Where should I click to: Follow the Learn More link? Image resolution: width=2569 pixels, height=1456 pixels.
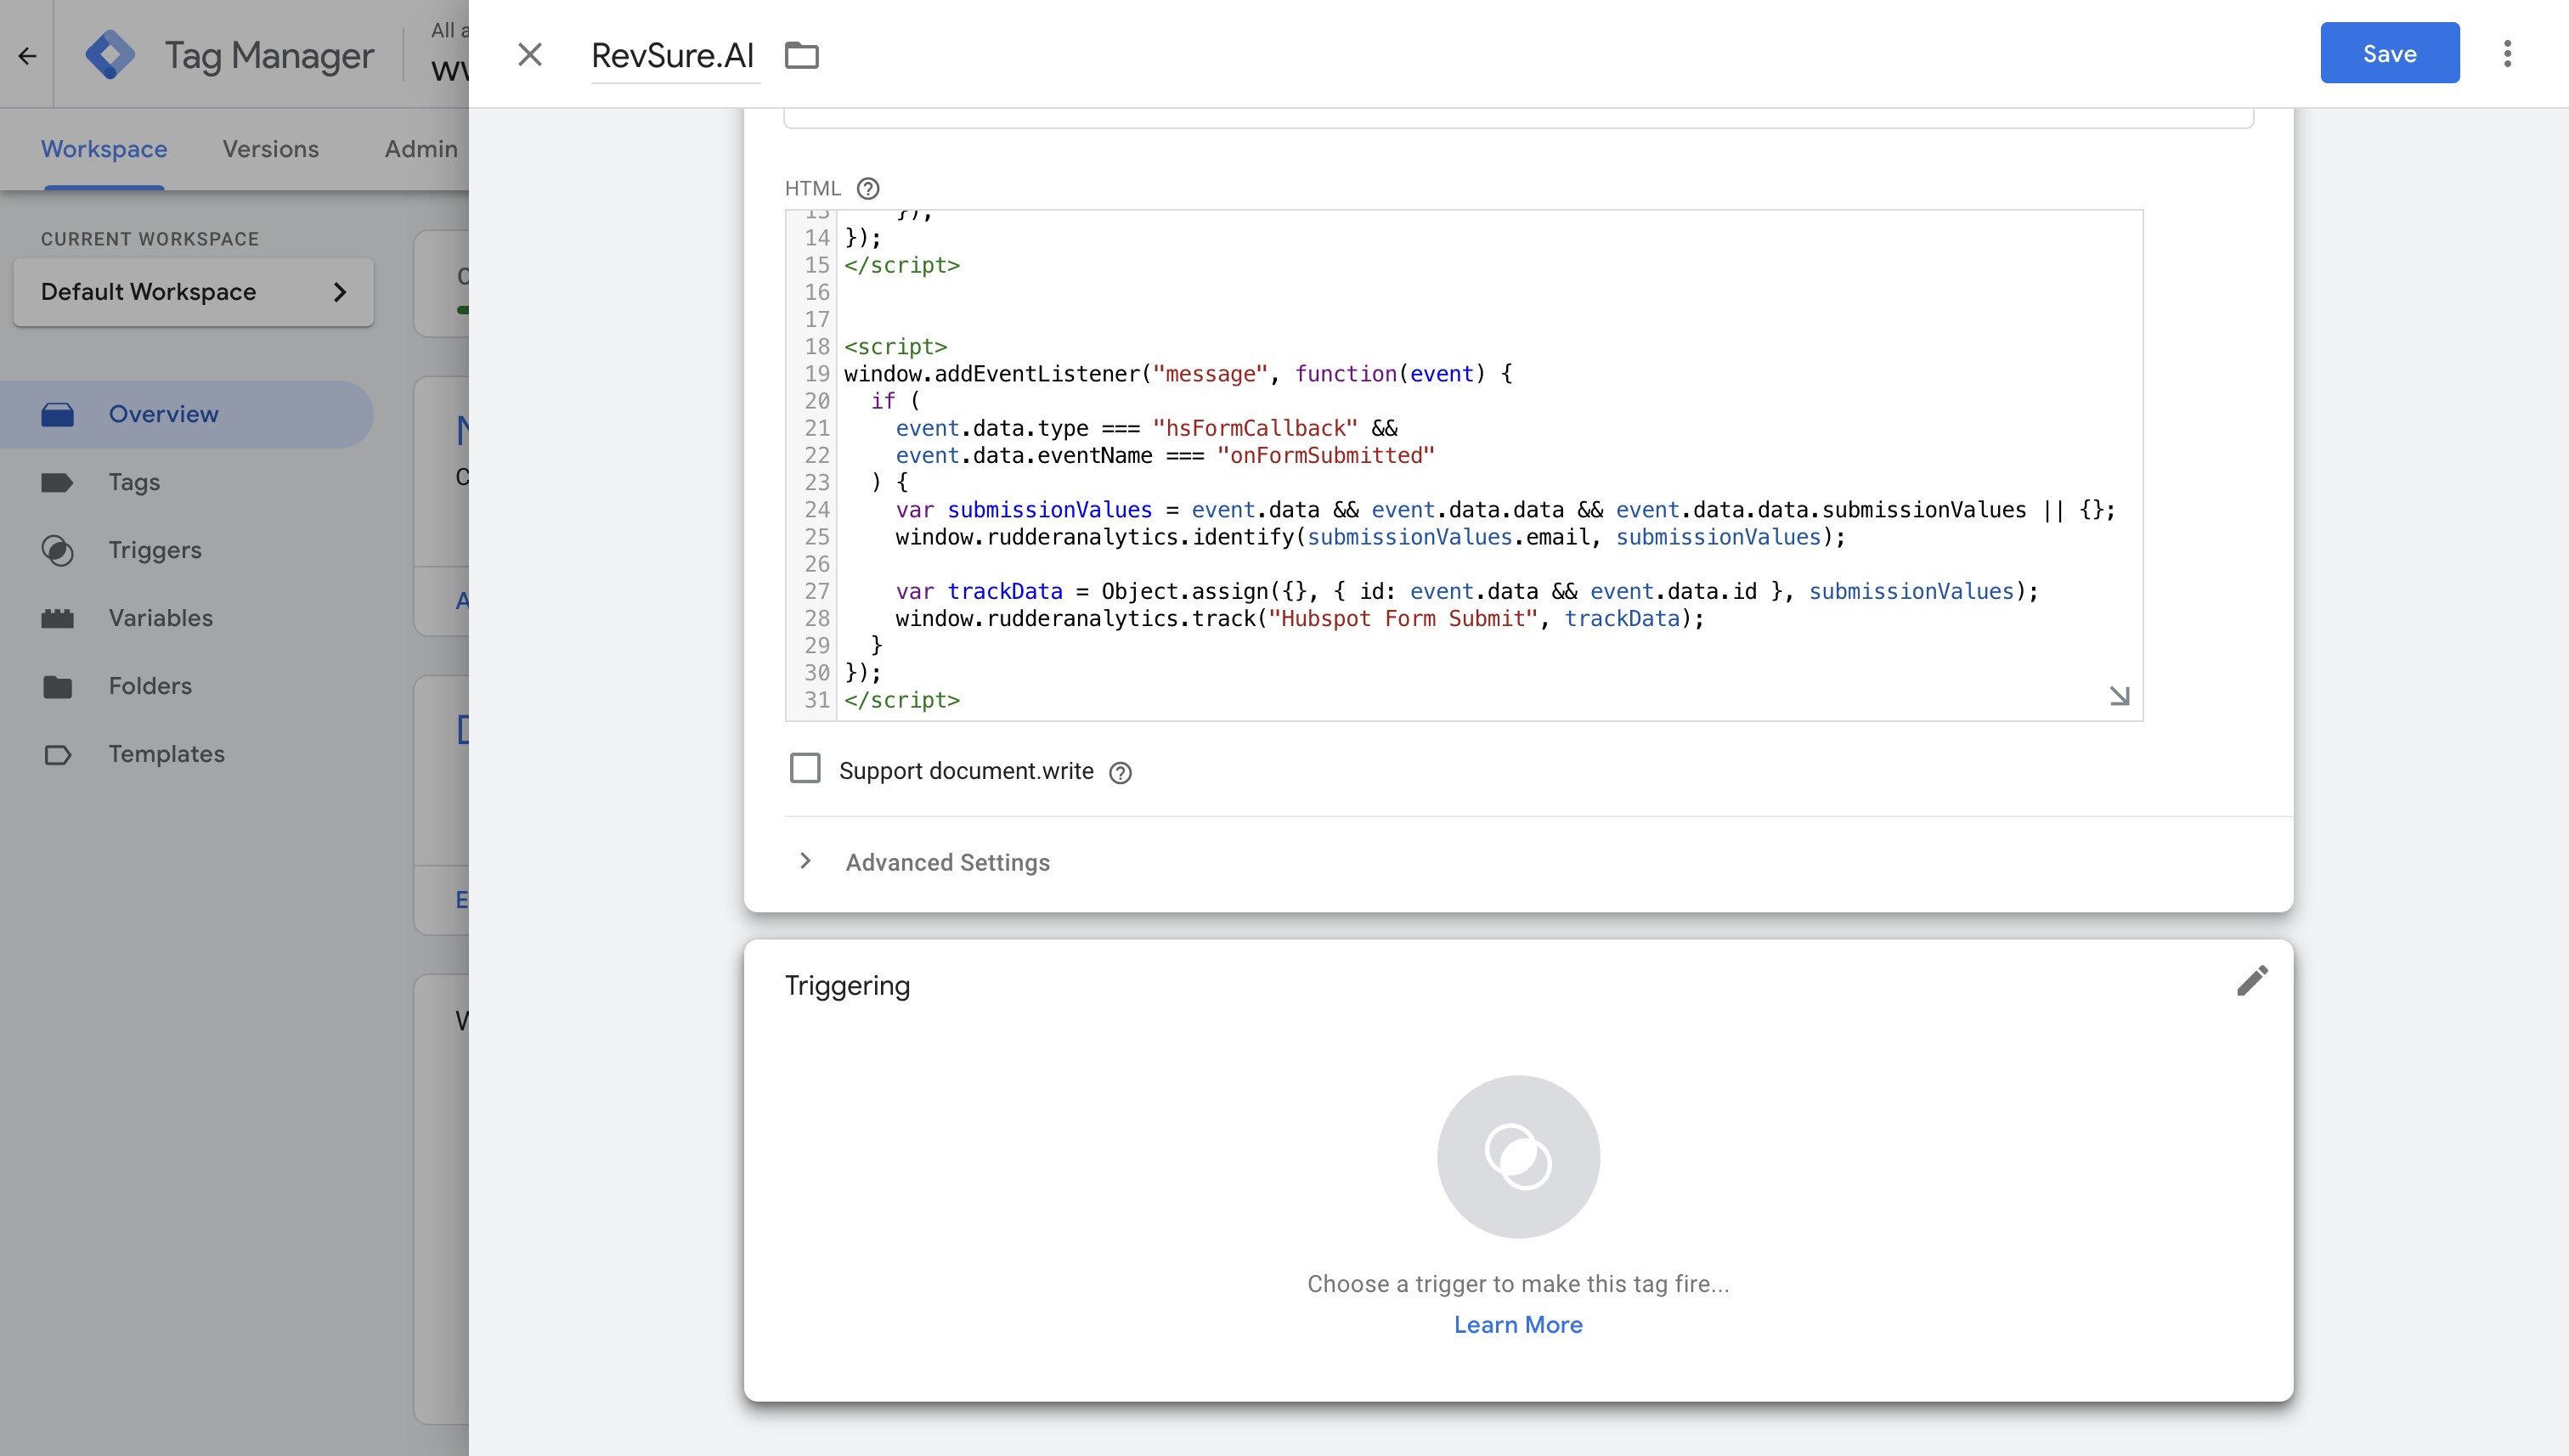point(1517,1325)
